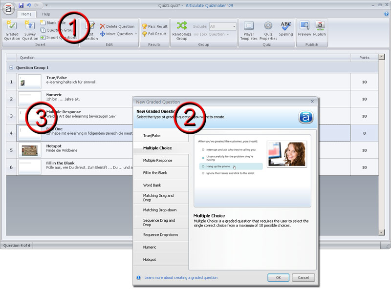
Task: Switch to the Help ribbon tab
Action: point(45,14)
